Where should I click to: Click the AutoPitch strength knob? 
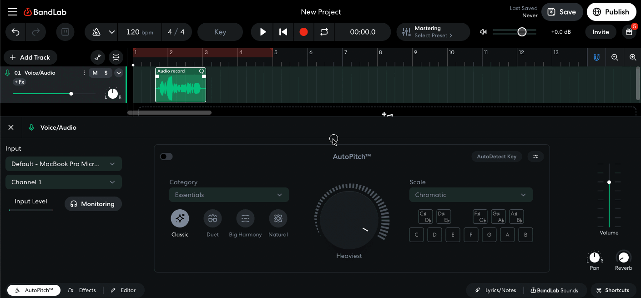pyautogui.click(x=349, y=220)
